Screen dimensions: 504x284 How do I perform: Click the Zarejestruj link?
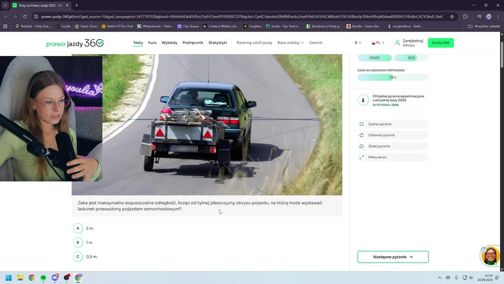(413, 41)
